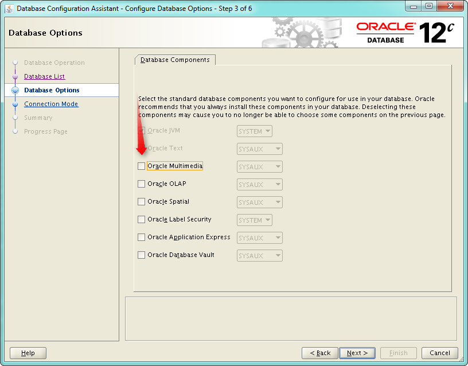The height and width of the screenshot is (366, 468).
Task: Click the Database List step bullet
Action: point(15,77)
